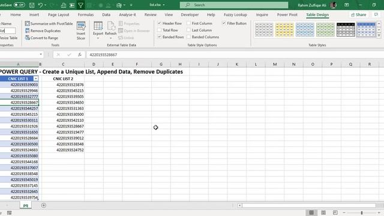Toggle the Banded Rows checkbox

coord(160,37)
